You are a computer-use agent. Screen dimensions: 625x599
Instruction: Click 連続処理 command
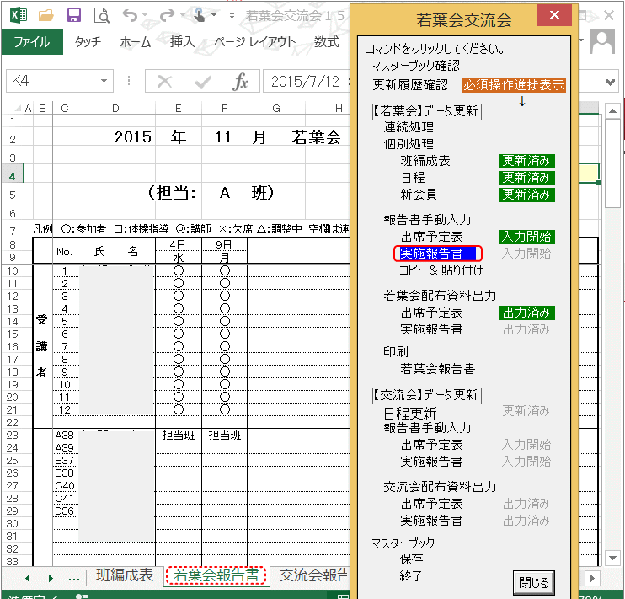coord(409,127)
